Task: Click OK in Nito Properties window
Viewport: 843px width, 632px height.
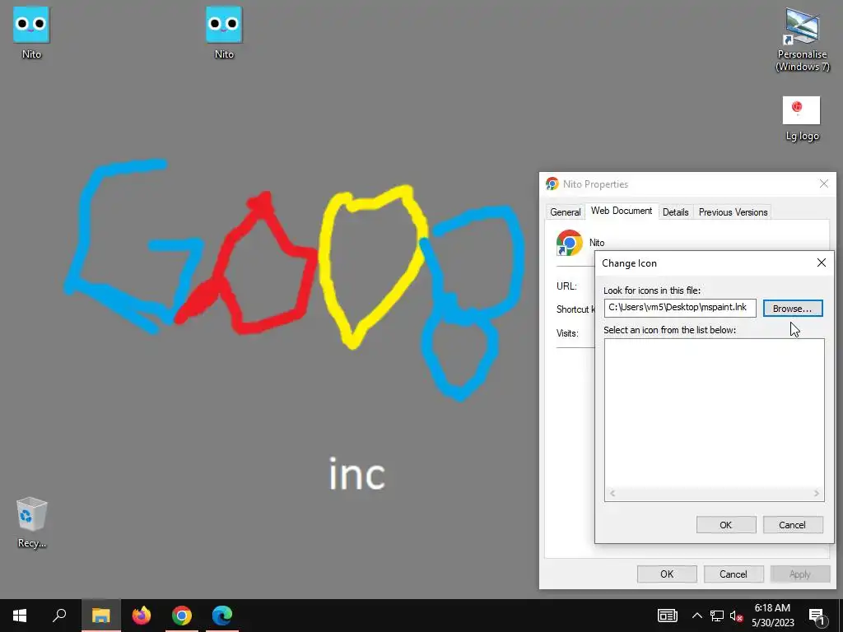Action: (x=667, y=574)
